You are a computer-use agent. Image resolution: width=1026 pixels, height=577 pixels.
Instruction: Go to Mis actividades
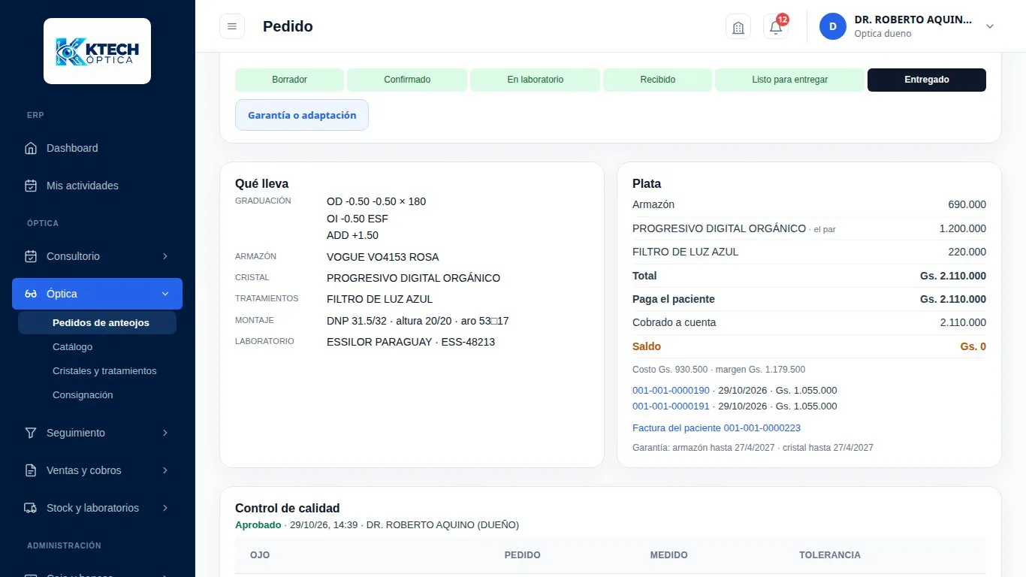tap(97, 186)
